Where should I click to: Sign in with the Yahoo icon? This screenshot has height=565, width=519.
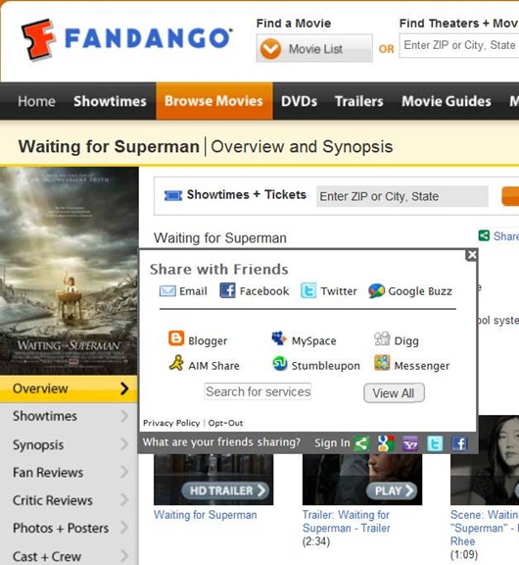point(410,444)
